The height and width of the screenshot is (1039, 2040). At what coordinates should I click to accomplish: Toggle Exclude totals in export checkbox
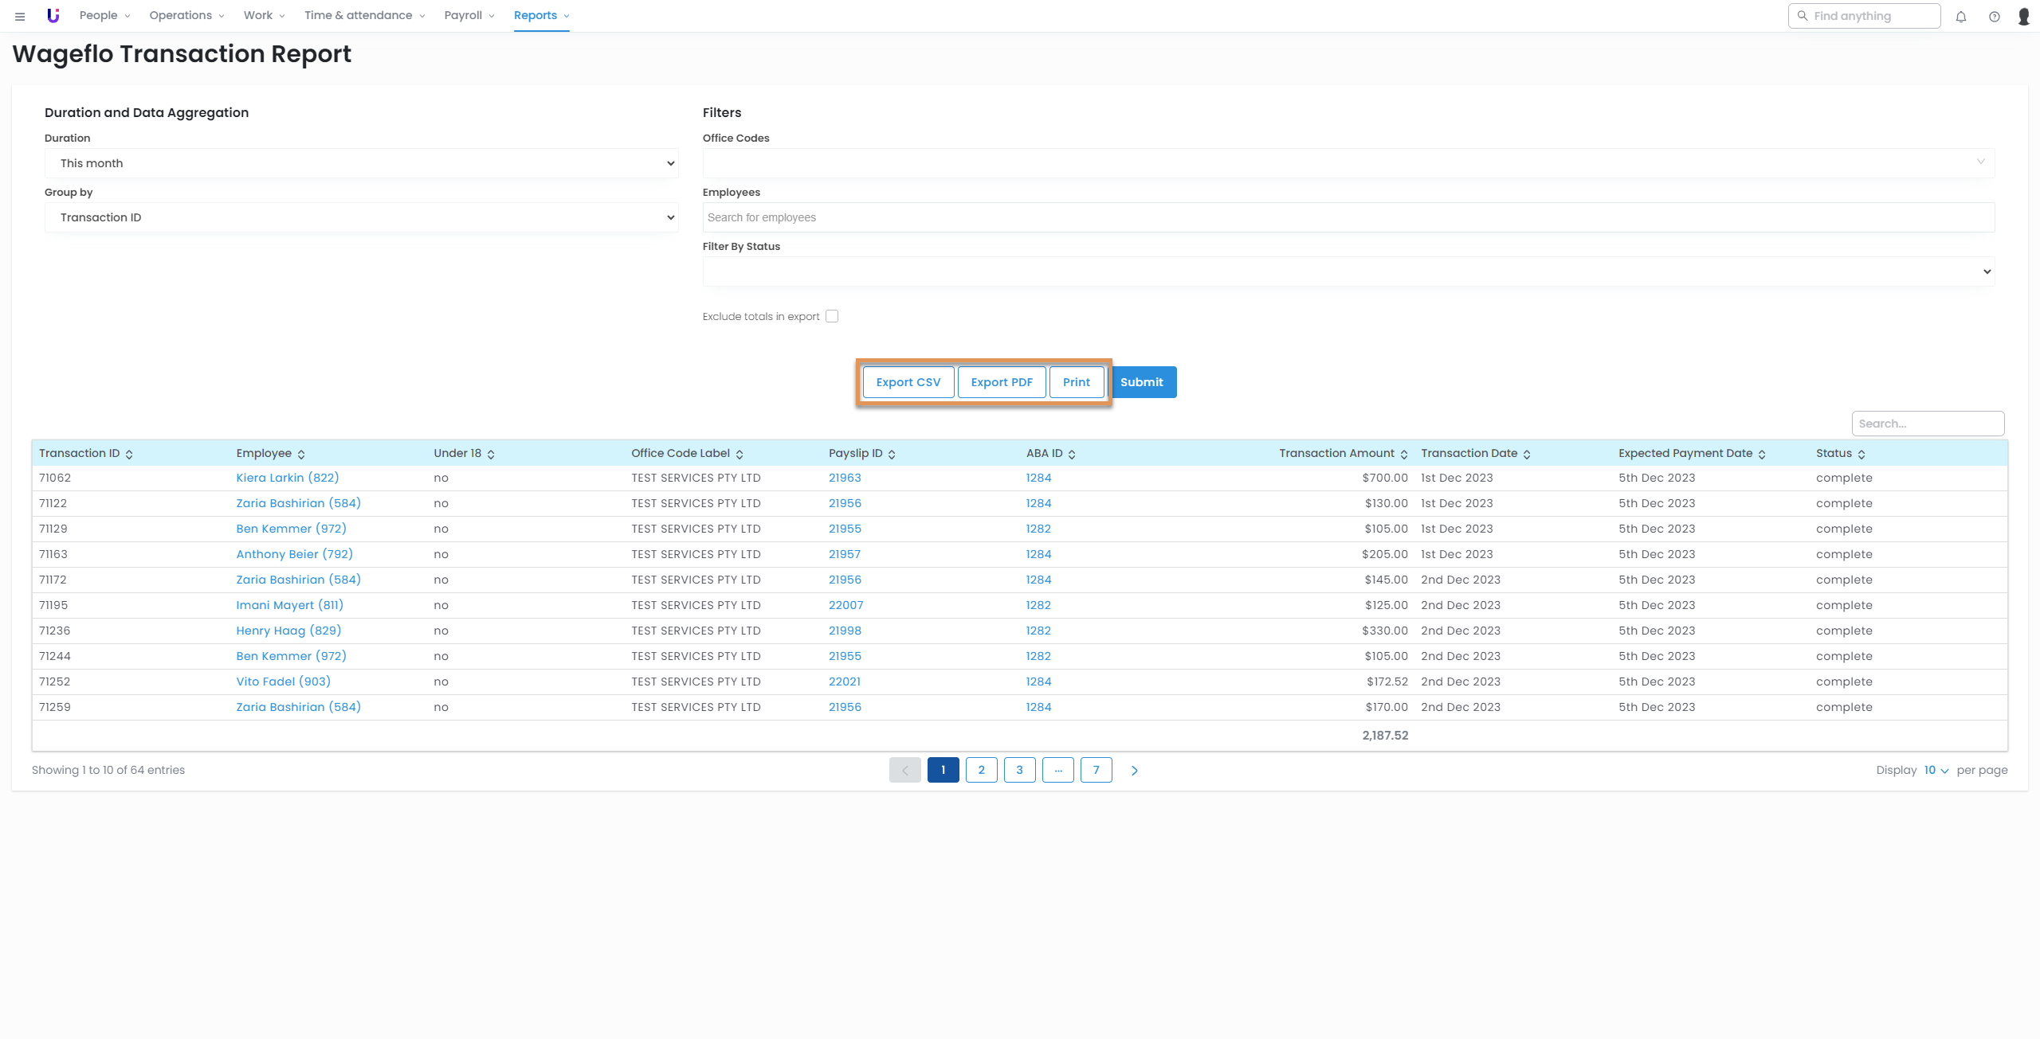click(x=832, y=316)
